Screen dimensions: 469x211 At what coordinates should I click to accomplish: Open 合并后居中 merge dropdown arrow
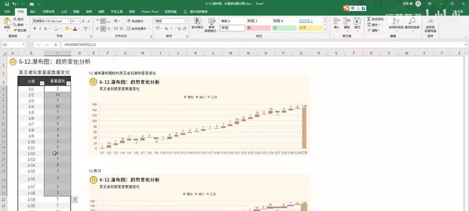[149, 28]
